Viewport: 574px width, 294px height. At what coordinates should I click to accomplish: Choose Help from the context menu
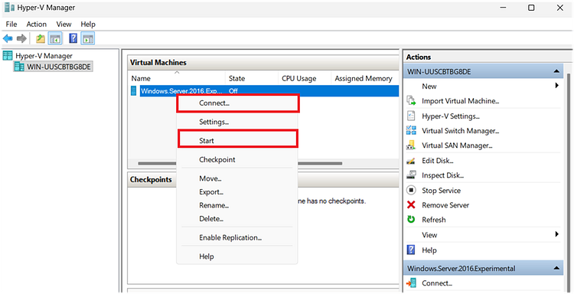[236, 256]
